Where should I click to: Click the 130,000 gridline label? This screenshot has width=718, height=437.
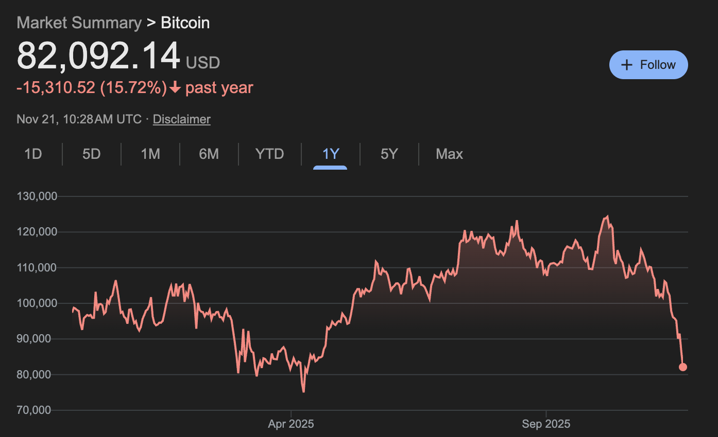click(37, 196)
